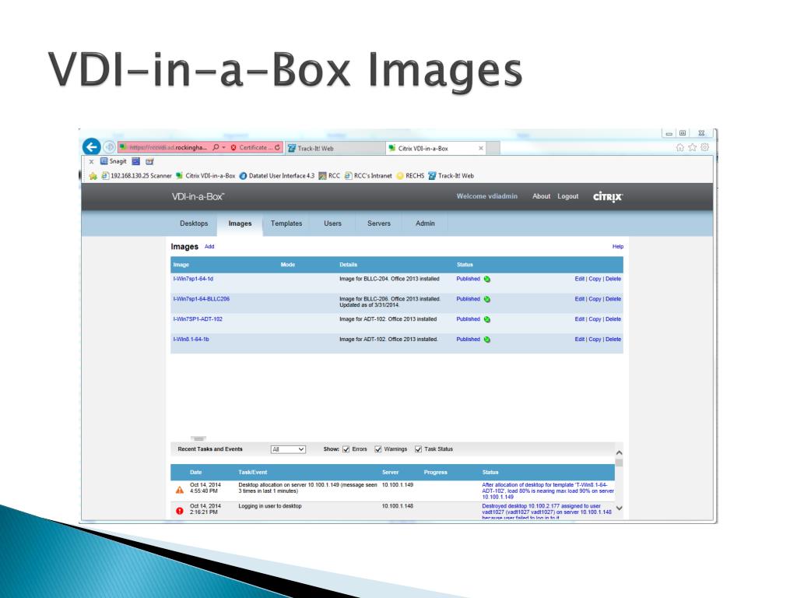Open the Users tab
Viewport: 797px width, 598px height.
[x=333, y=223]
